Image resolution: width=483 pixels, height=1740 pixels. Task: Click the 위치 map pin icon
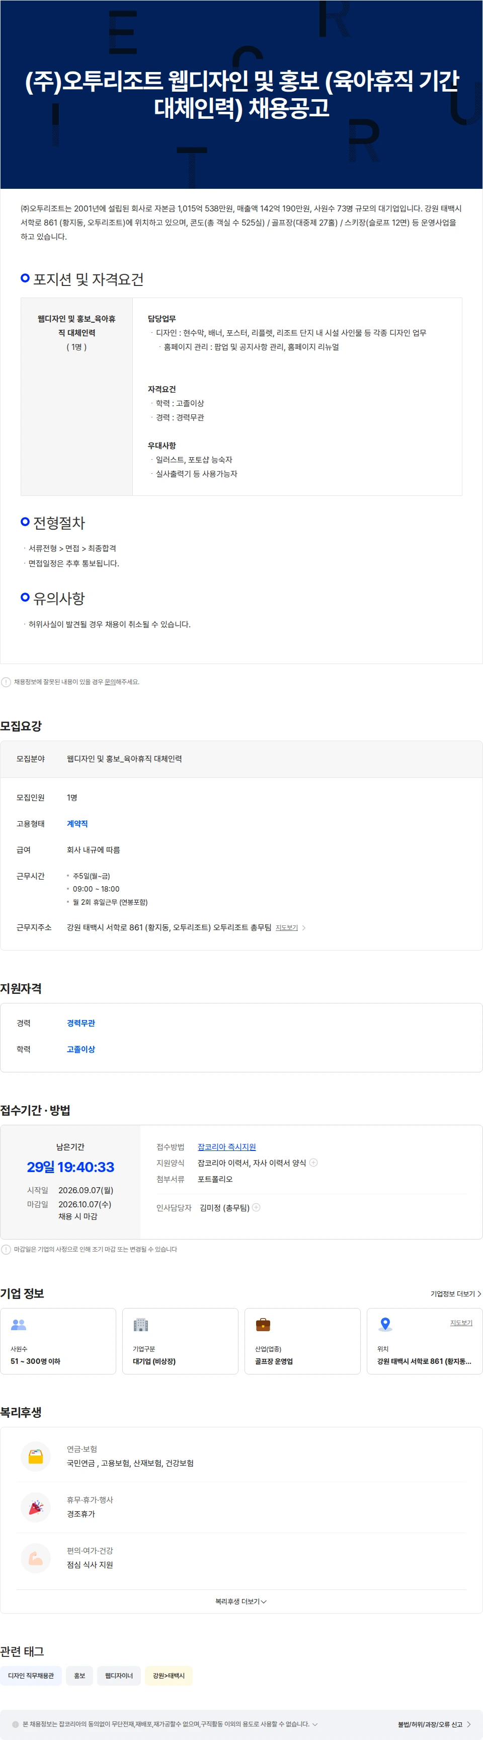385,1325
